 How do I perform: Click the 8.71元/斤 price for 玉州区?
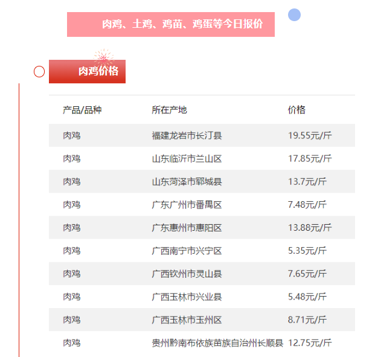click(307, 320)
